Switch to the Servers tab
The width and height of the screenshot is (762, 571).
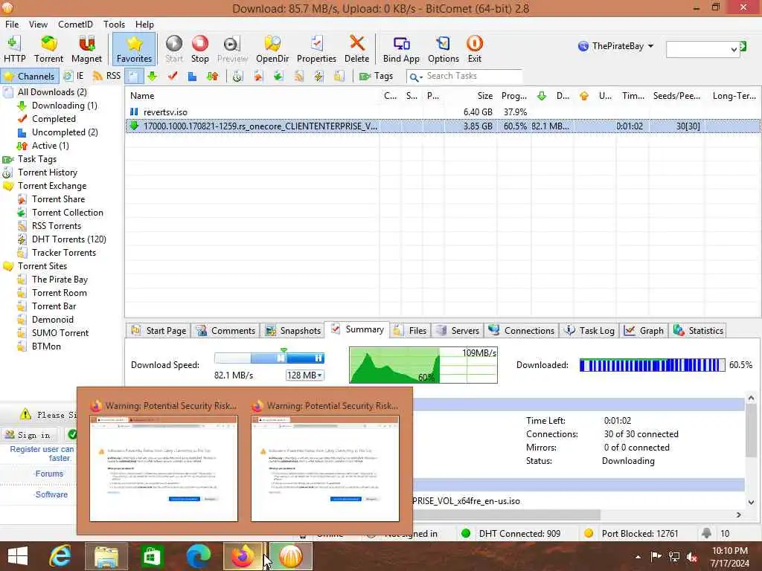[458, 331]
